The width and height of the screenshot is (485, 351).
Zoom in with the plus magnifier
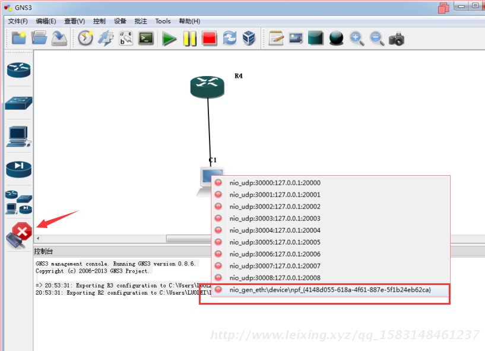(356, 39)
